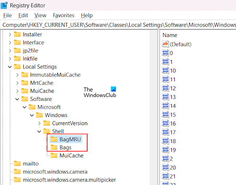
Task: Collapse the Software key under Local Settings
Action: (17, 99)
